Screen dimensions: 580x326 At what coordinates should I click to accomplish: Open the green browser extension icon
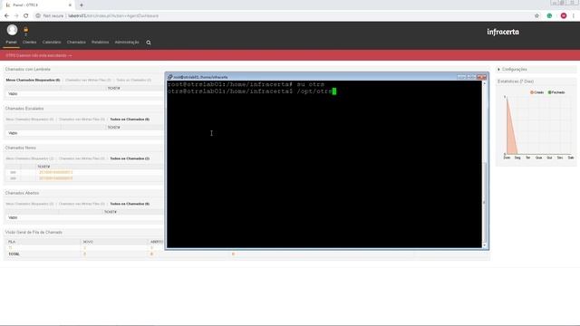[x=550, y=16]
